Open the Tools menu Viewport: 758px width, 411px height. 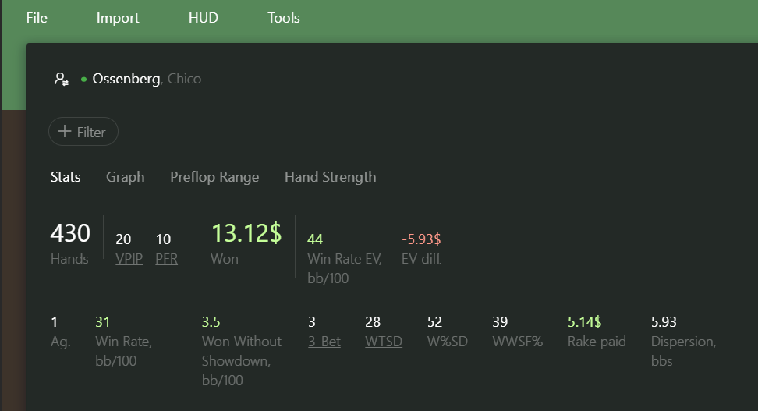pyautogui.click(x=284, y=18)
